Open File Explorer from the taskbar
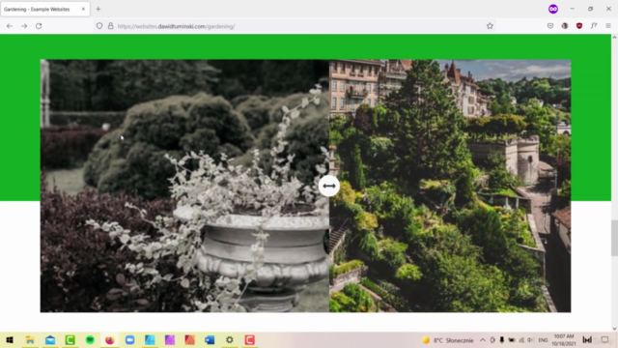Image resolution: width=618 pixels, height=348 pixels. [30, 339]
